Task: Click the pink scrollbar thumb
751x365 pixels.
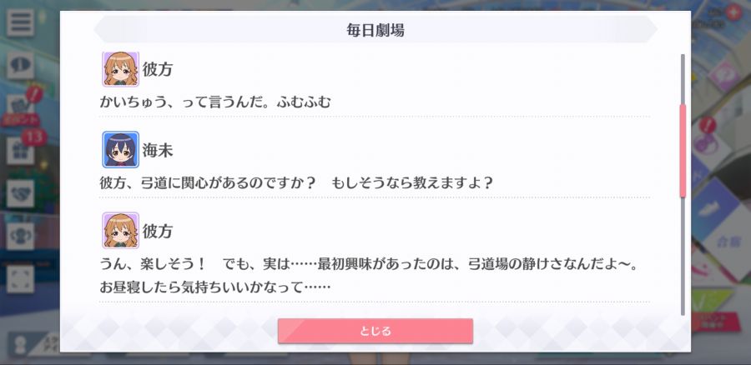Action: click(683, 150)
